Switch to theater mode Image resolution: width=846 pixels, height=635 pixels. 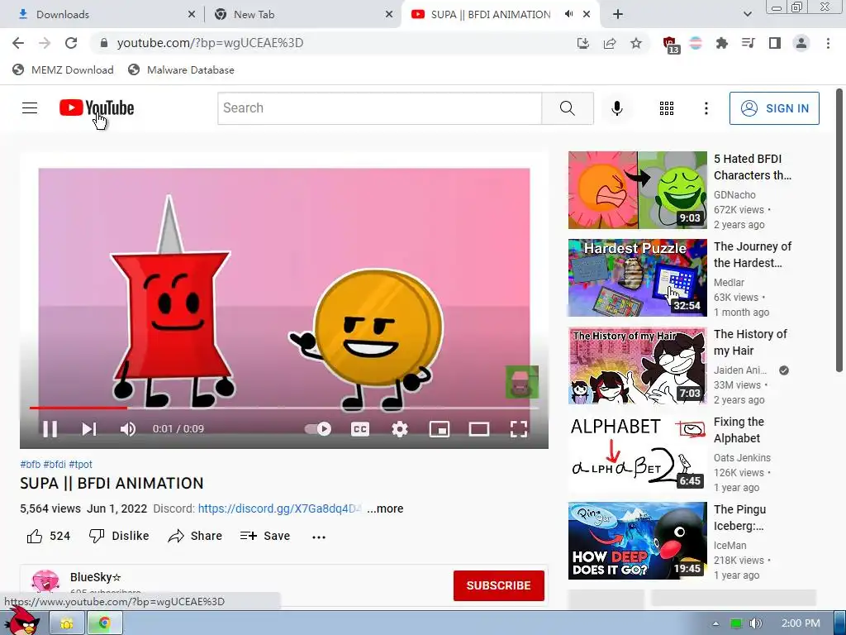pos(478,429)
